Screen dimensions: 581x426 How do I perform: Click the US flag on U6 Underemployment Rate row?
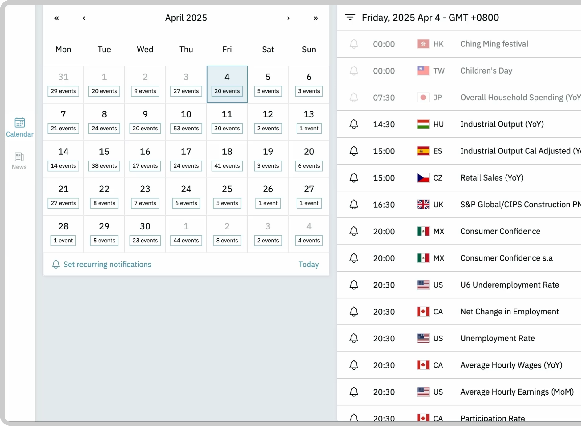[423, 285]
